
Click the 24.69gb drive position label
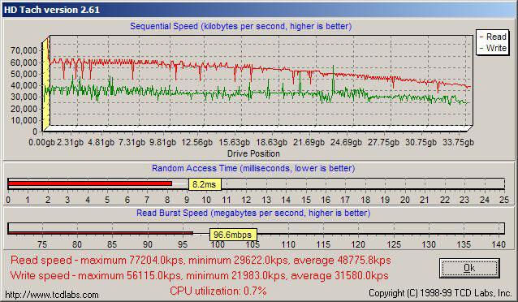346,142
